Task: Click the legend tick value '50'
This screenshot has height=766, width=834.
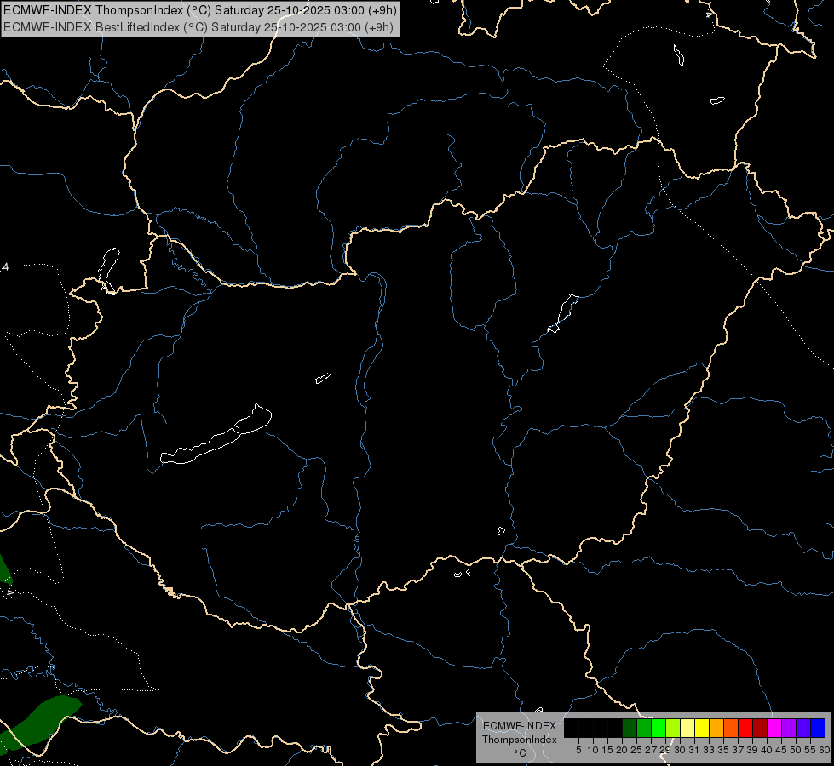Action: [x=796, y=750]
